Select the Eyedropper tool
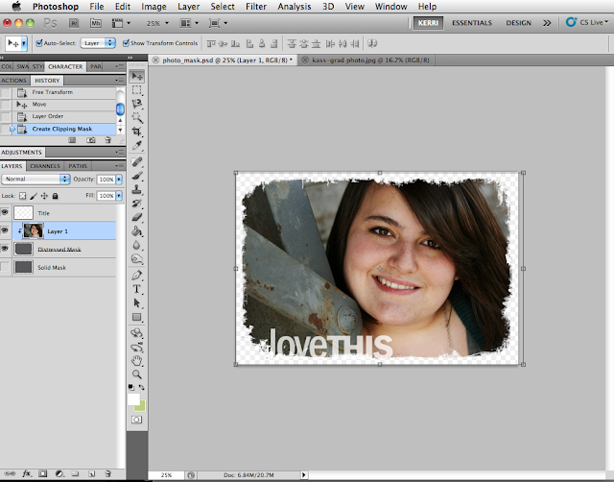This screenshot has width=614, height=482. (x=137, y=146)
